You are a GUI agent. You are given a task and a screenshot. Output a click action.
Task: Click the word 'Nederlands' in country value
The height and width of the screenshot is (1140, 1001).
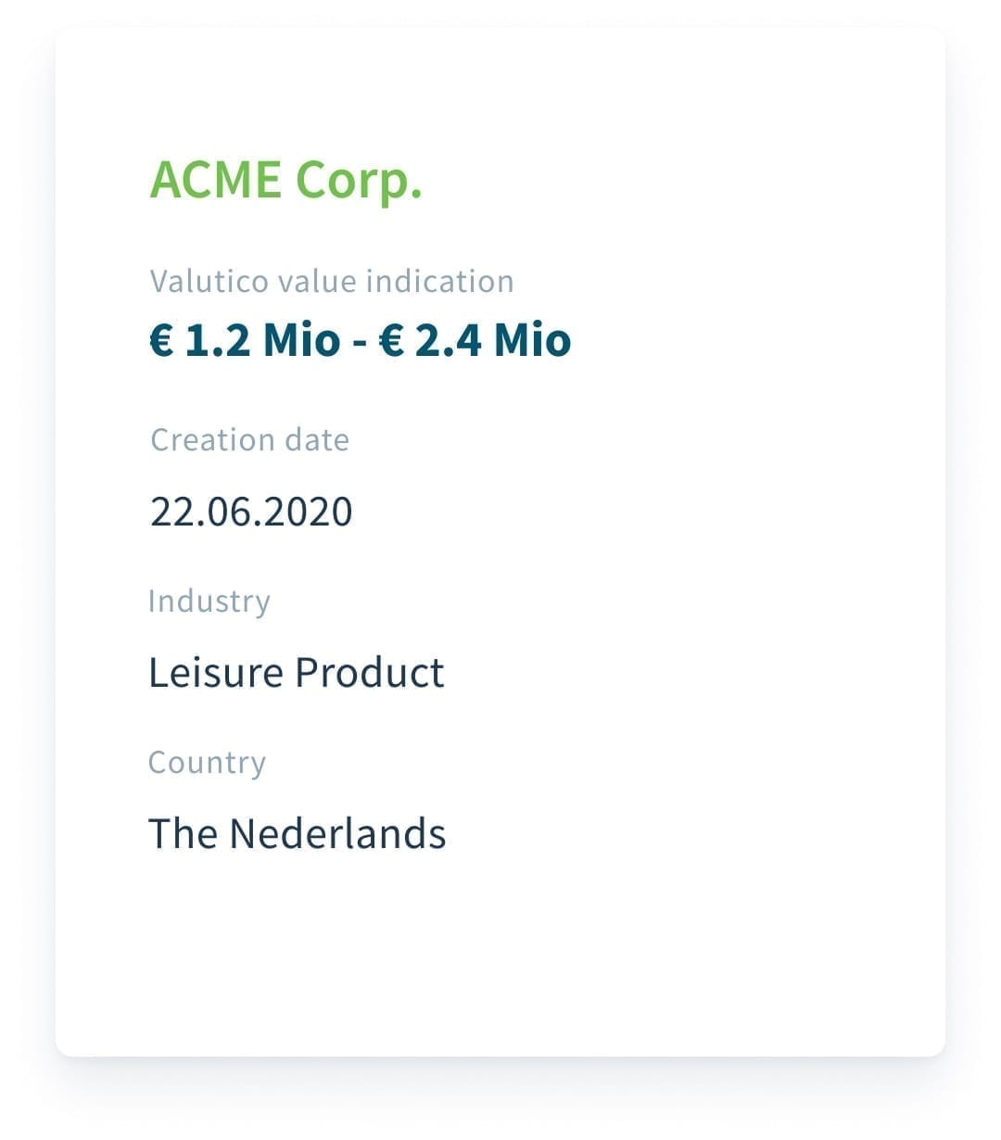pyautogui.click(x=337, y=833)
